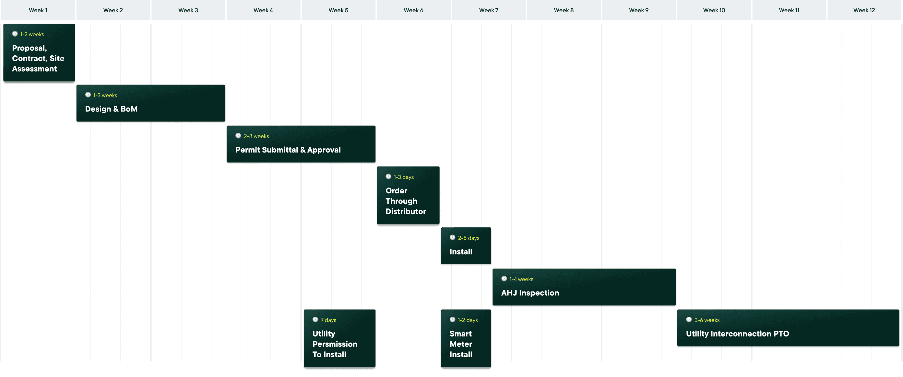This screenshot has height=377, width=903.
Task: Open the Design & BoM task bar
Action: pos(151,103)
